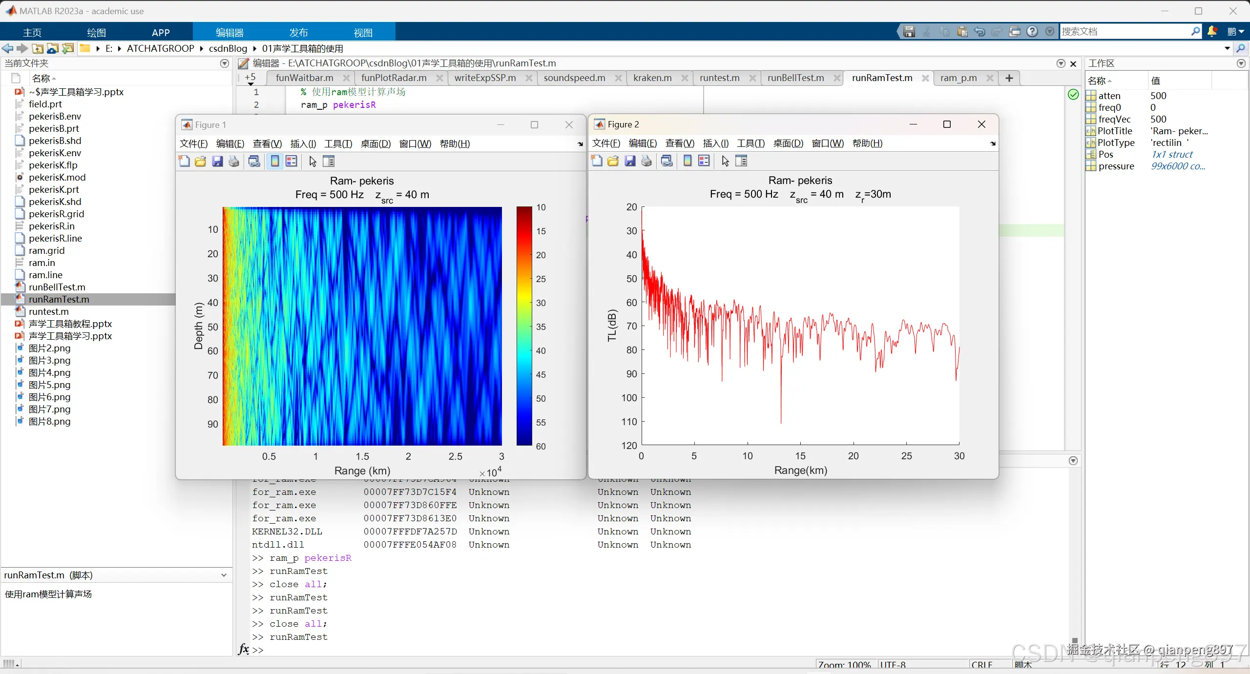Add new editor tab with plus button
This screenshot has height=674, width=1250.
(1009, 78)
